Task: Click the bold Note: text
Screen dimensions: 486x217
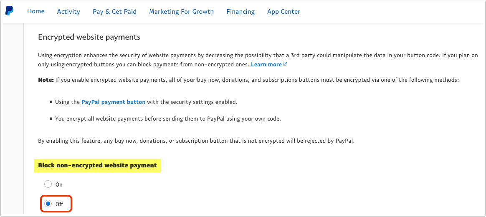Action: (46, 80)
